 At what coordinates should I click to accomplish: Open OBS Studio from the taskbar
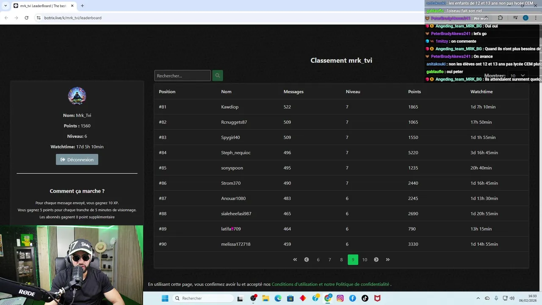(253, 298)
